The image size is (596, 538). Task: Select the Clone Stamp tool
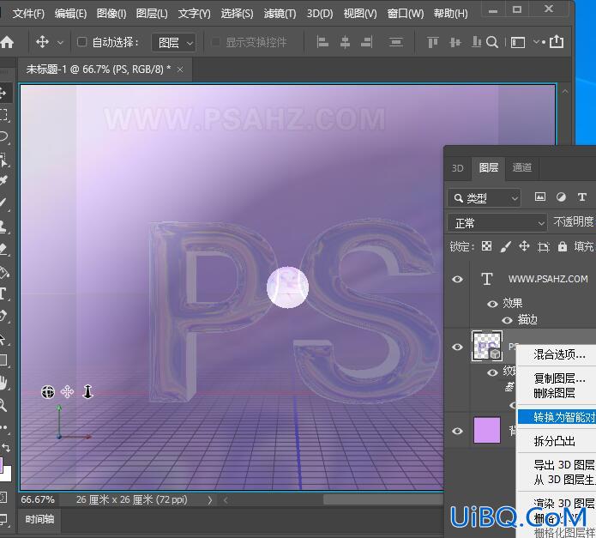(3, 227)
